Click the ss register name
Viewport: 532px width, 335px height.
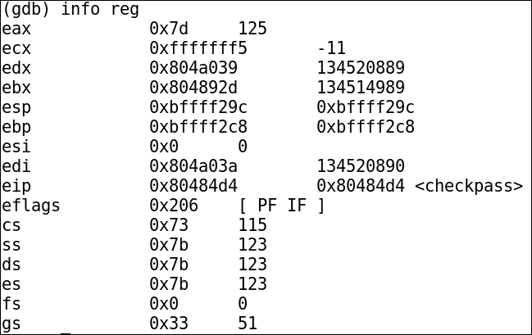[x=11, y=245]
